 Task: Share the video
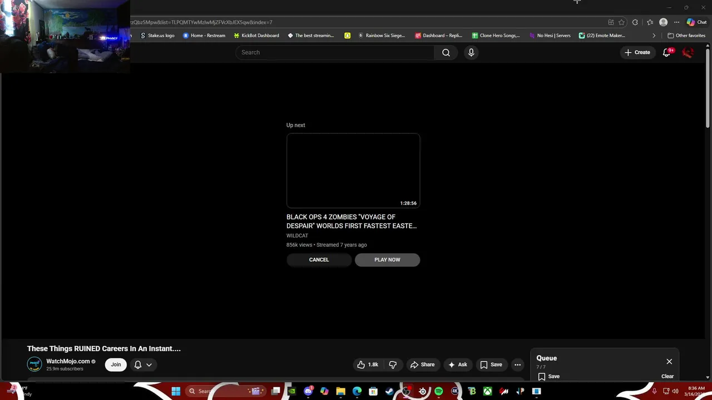coord(422,364)
